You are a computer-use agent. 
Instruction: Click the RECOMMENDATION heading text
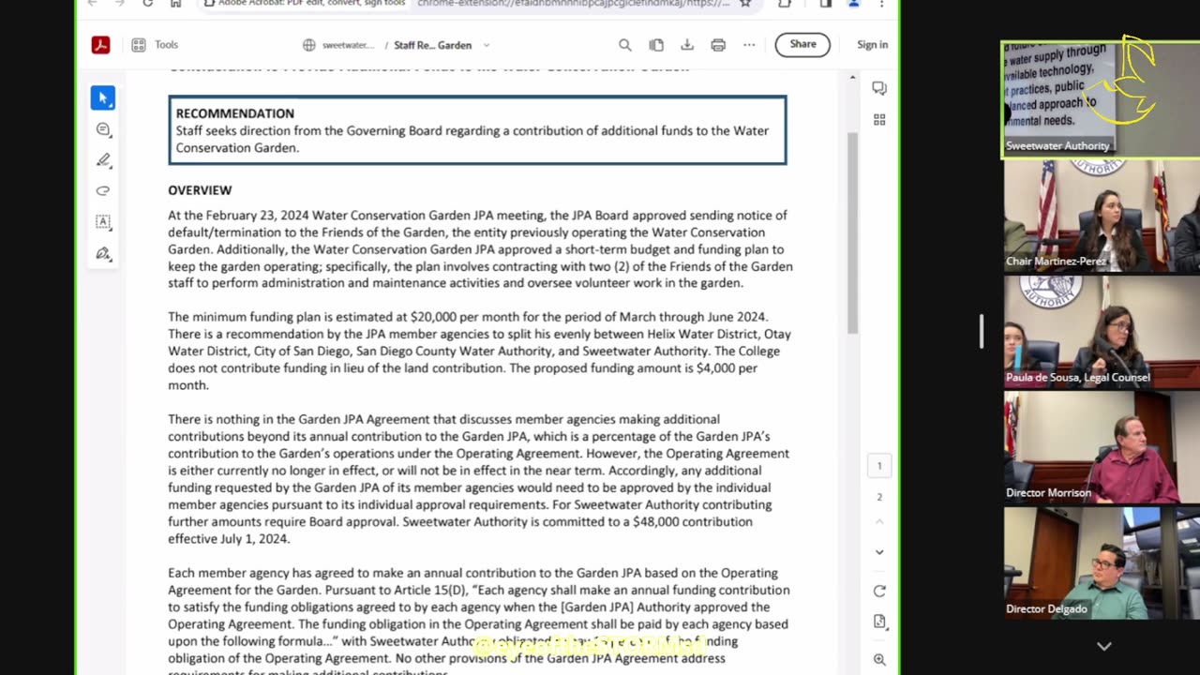235,113
